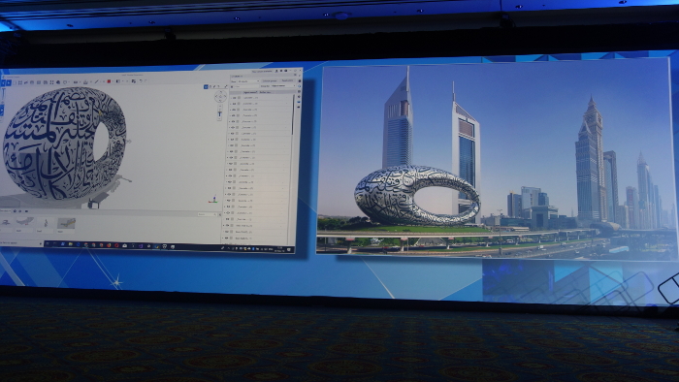Click the red color swatch in the toolbar

(x=109, y=81)
